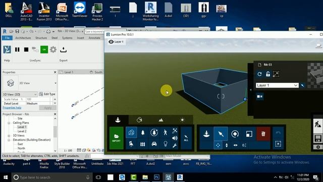The image size is (323, 182).
Task: Open the 3D View: {3D} instance dropdown
Action: click(x=20, y=95)
